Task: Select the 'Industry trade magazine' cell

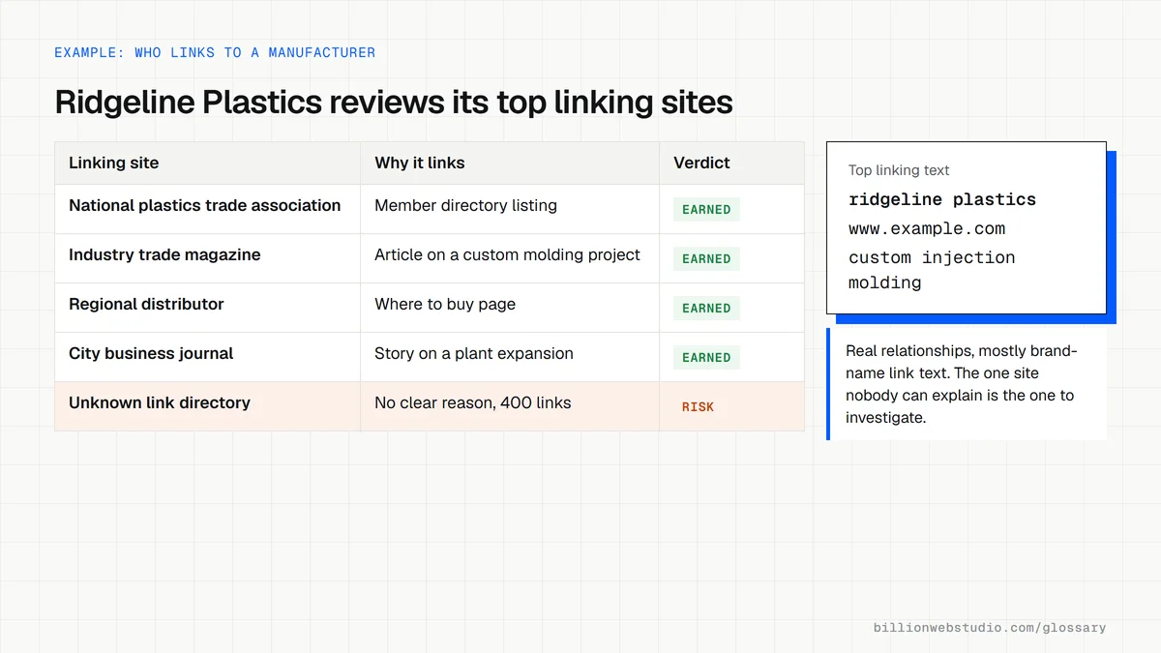Action: pyautogui.click(x=207, y=258)
